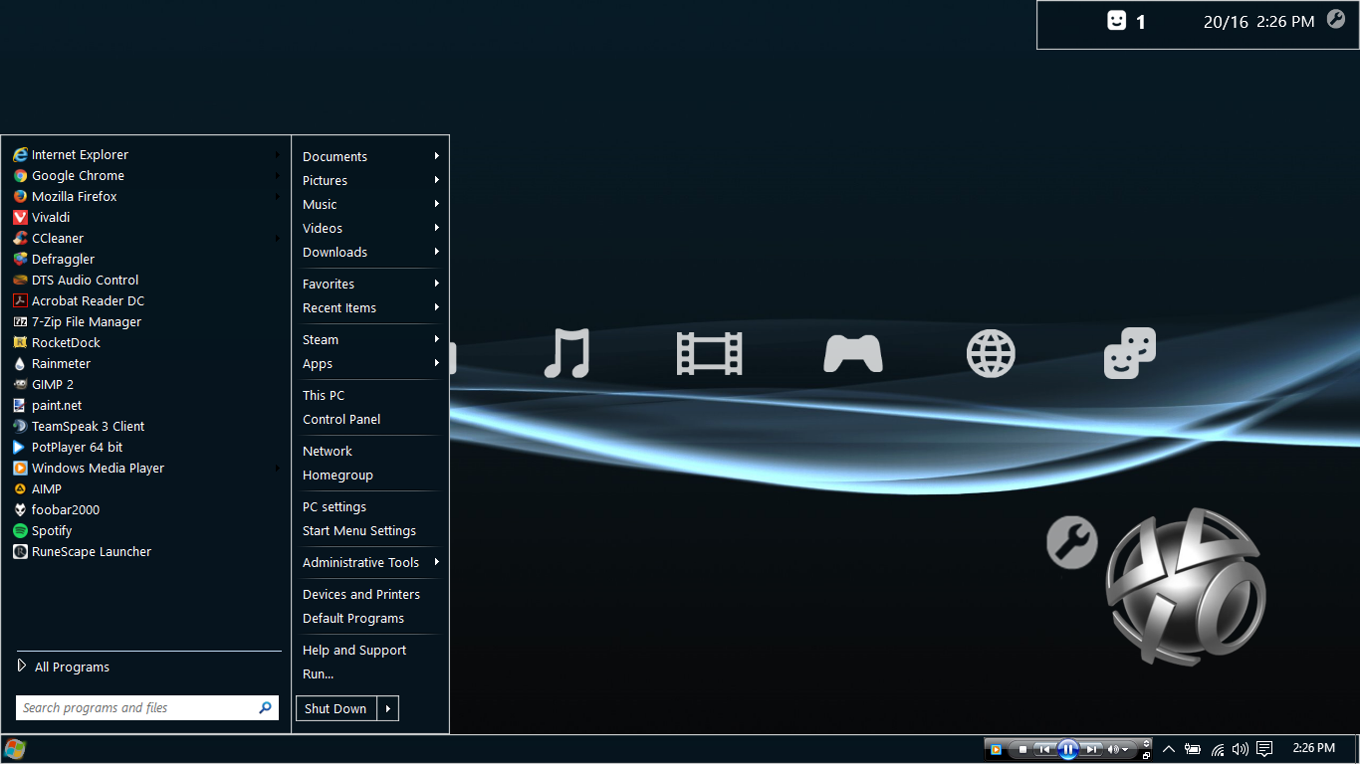Screen dimensions: 1360x764
Task: Expand Recent Items list
Action: click(x=370, y=307)
